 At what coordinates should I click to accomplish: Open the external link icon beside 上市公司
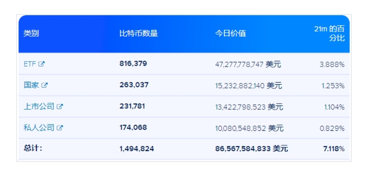(x=60, y=106)
